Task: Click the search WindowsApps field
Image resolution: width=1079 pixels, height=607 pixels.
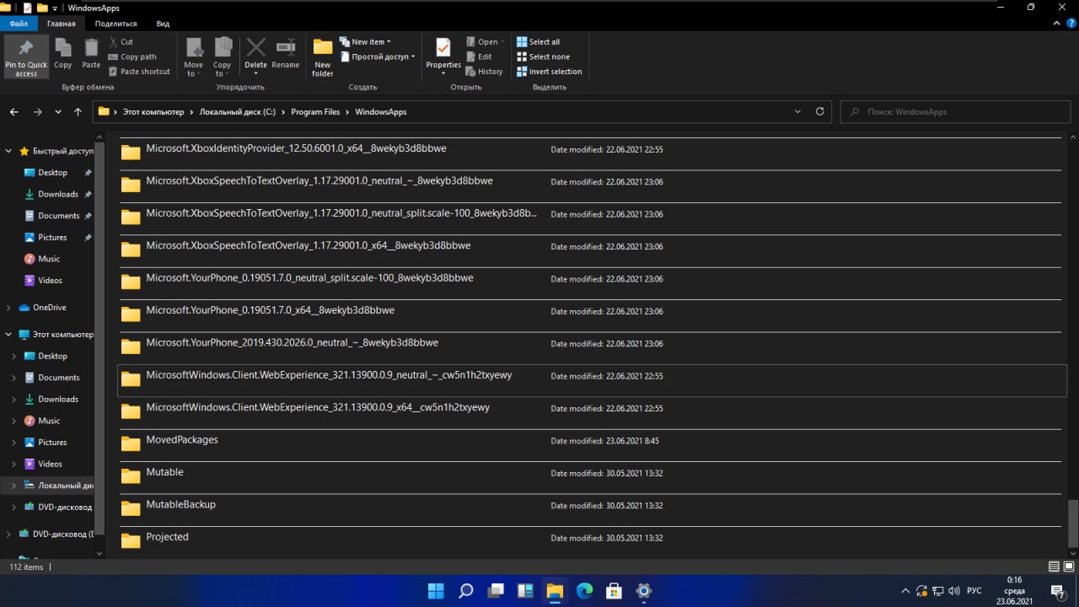Action: pos(955,111)
